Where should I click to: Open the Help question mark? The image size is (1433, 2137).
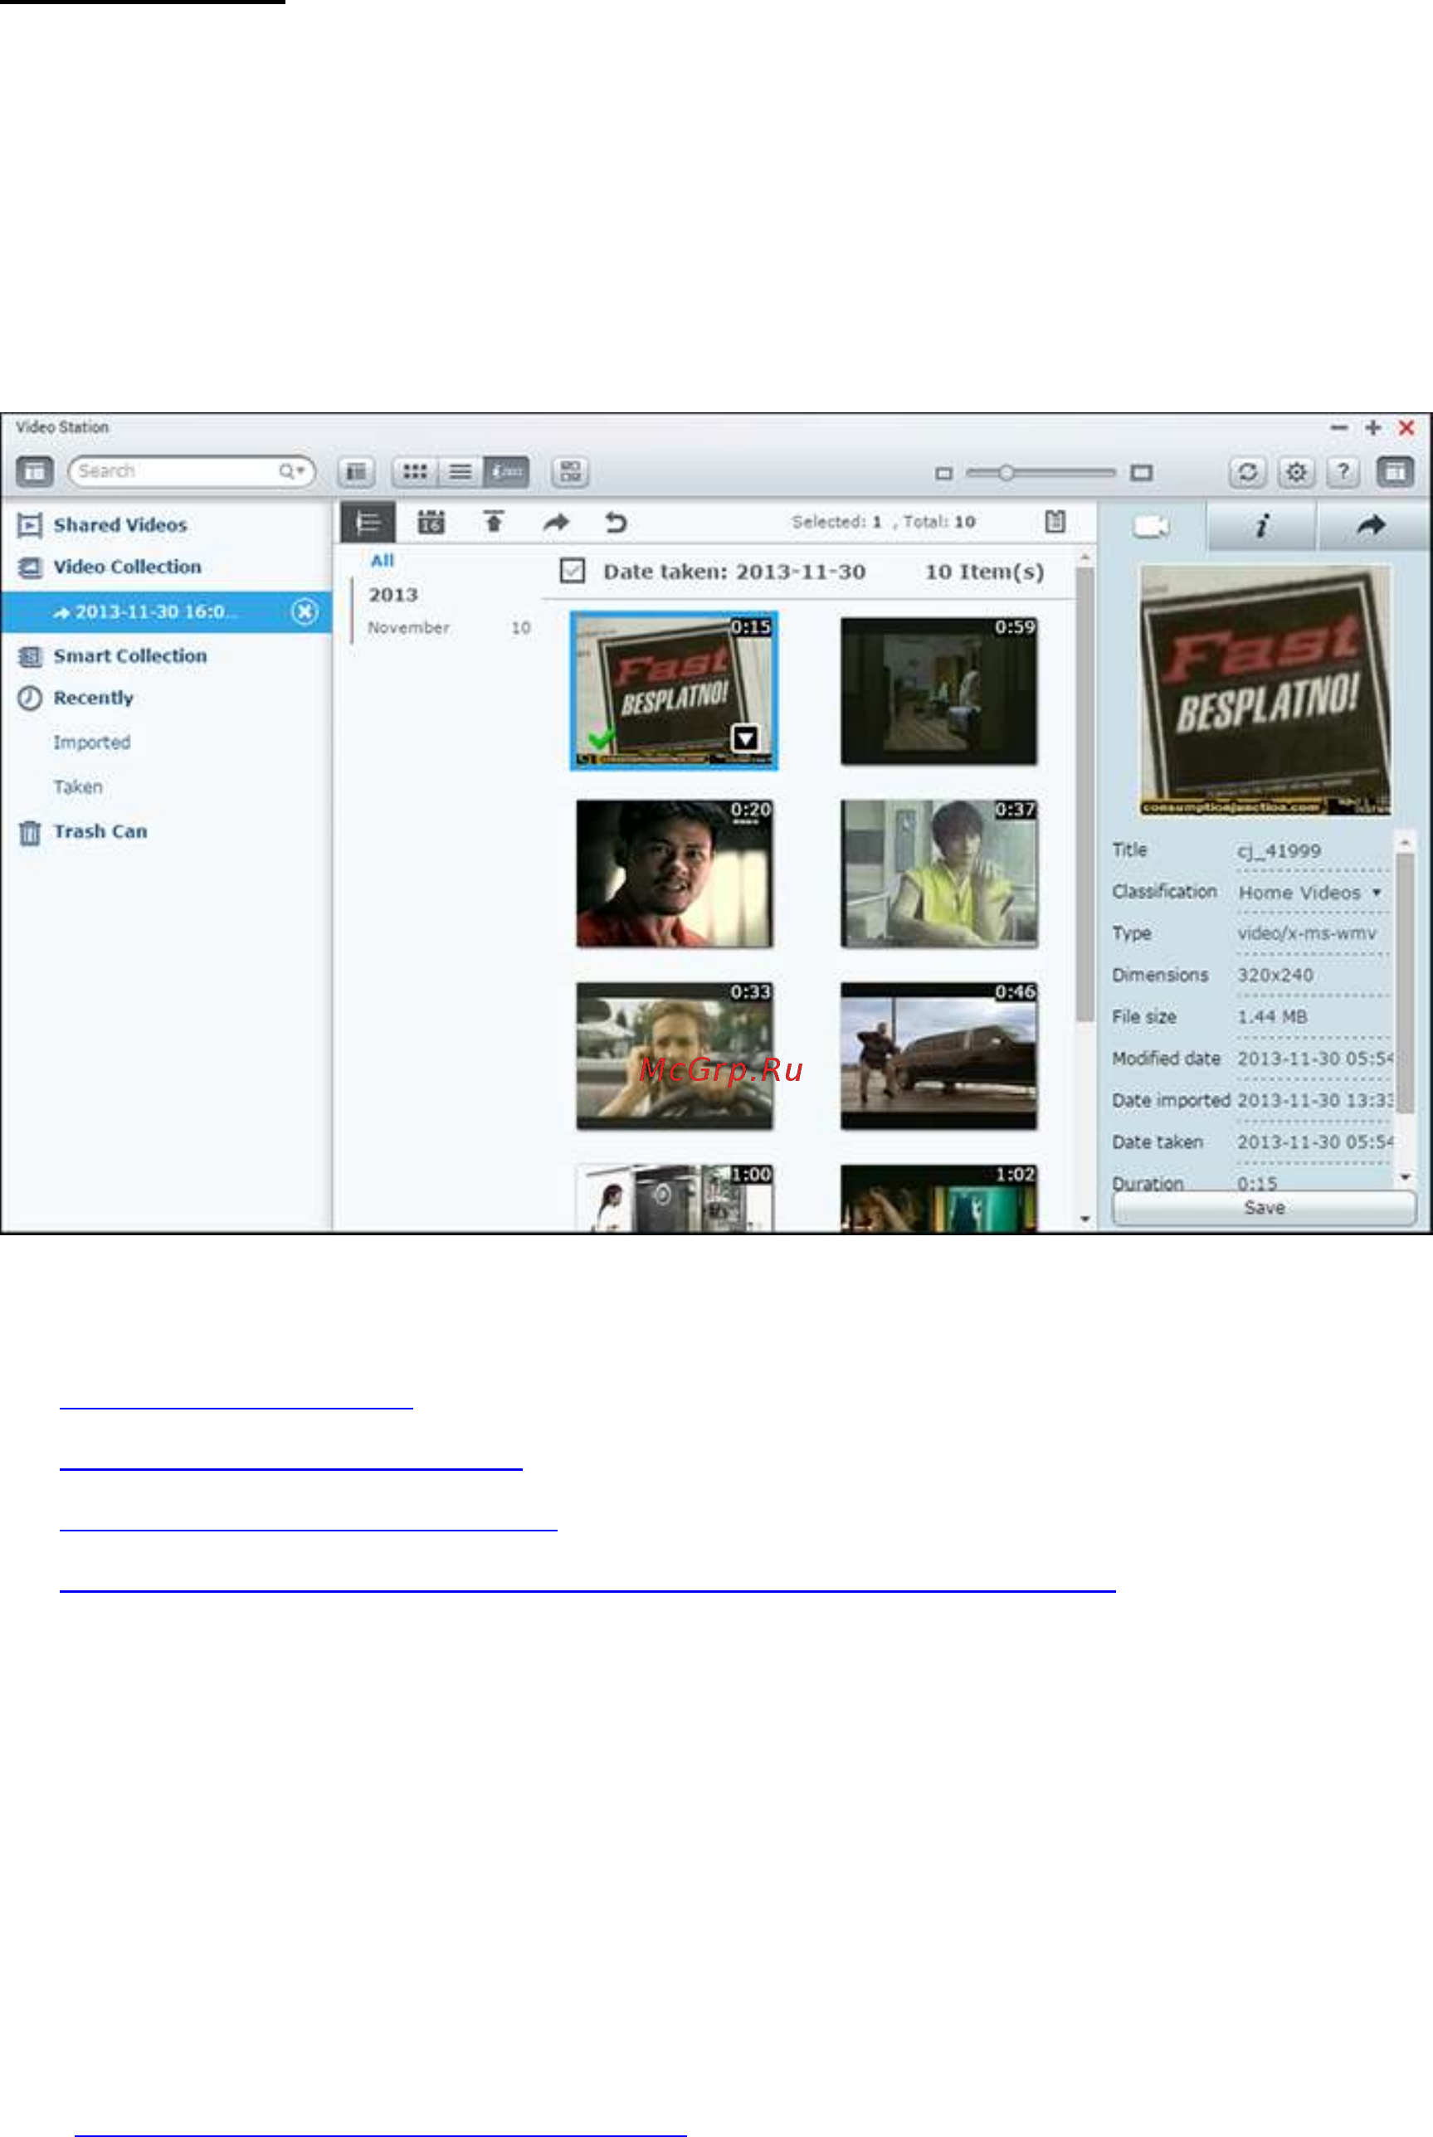[x=1343, y=471]
